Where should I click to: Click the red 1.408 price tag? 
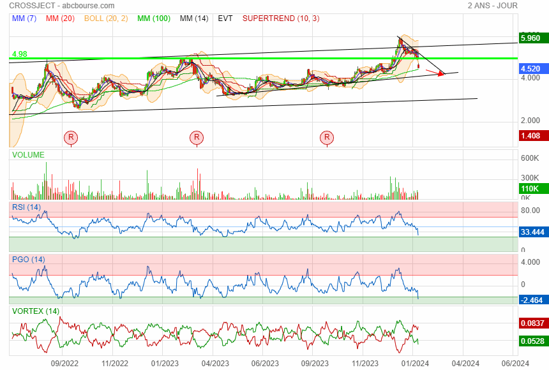pyautogui.click(x=534, y=136)
